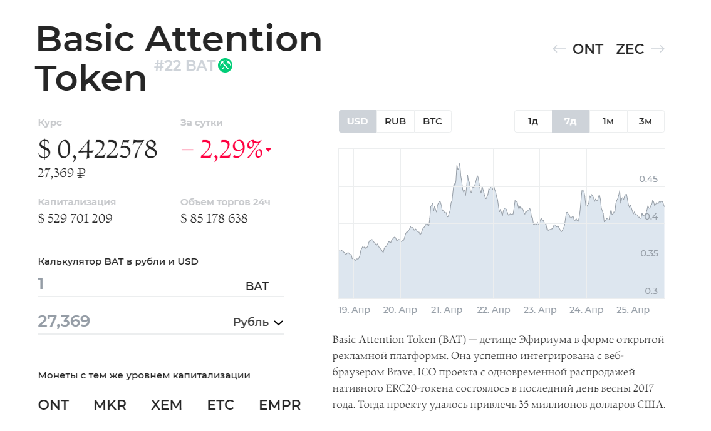Switch chart currency to USD
Image resolution: width=711 pixels, height=431 pixels.
(x=357, y=121)
